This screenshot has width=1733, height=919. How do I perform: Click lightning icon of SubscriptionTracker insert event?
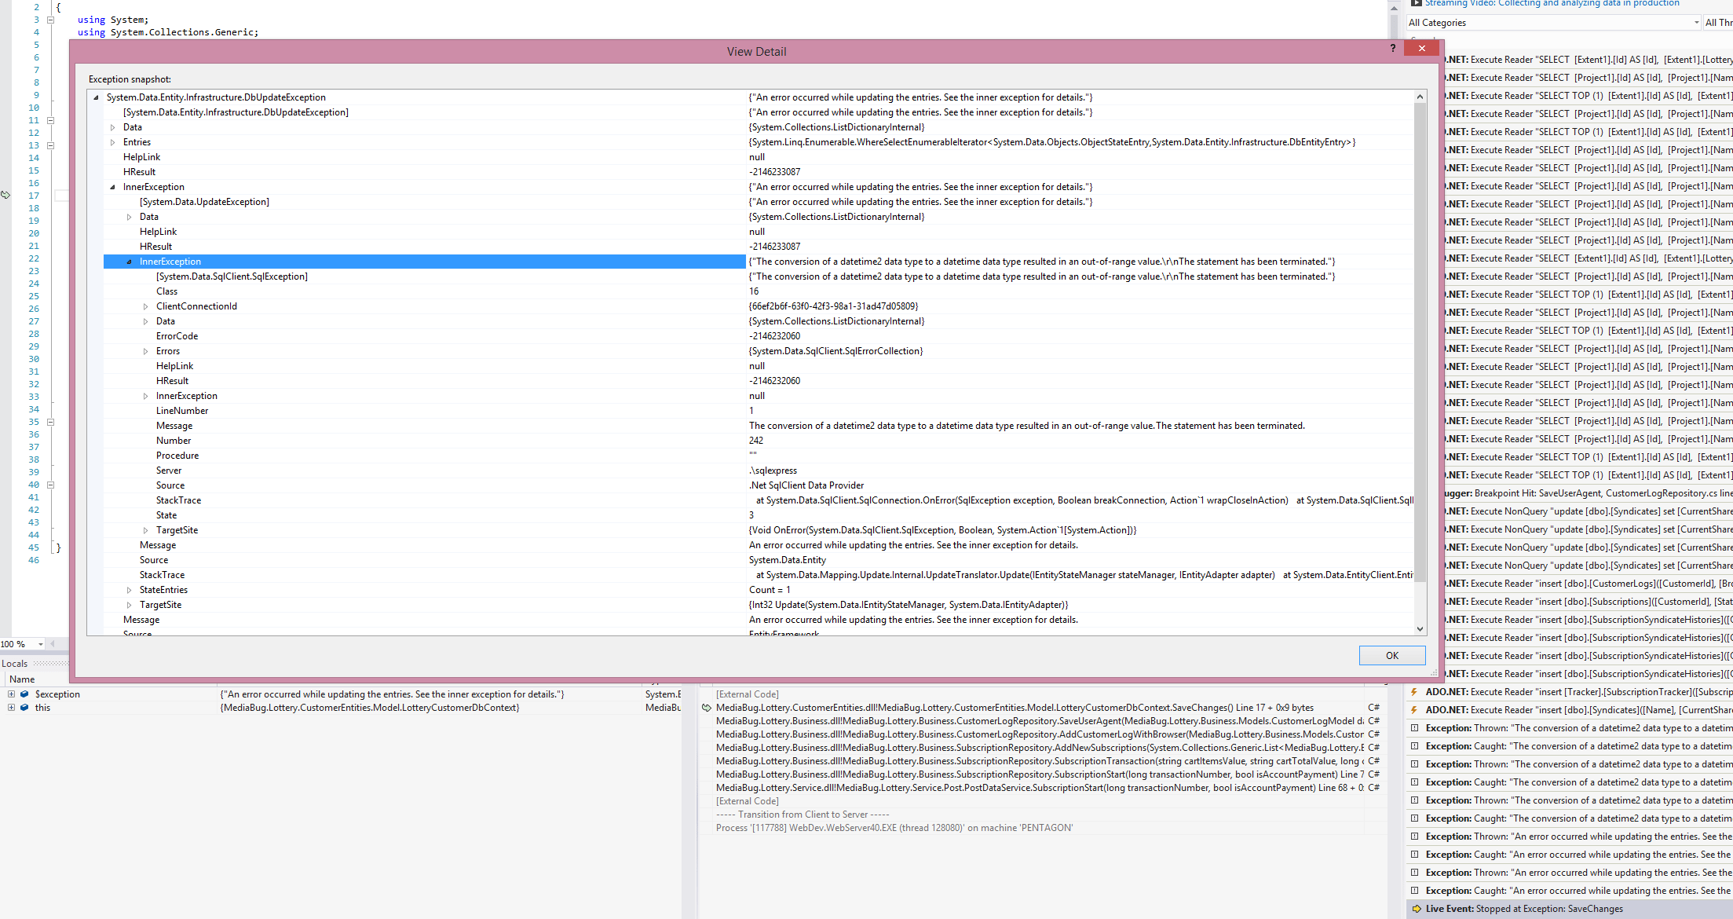click(1414, 692)
